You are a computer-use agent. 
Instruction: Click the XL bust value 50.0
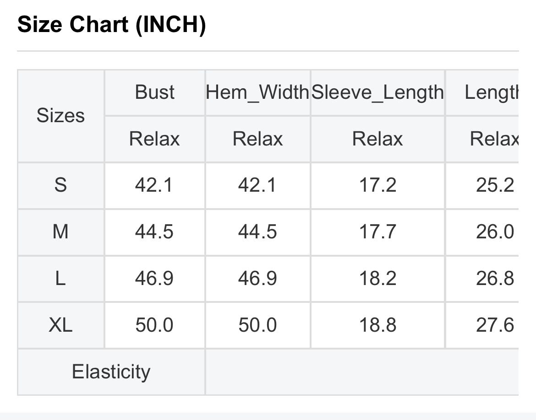[154, 325]
